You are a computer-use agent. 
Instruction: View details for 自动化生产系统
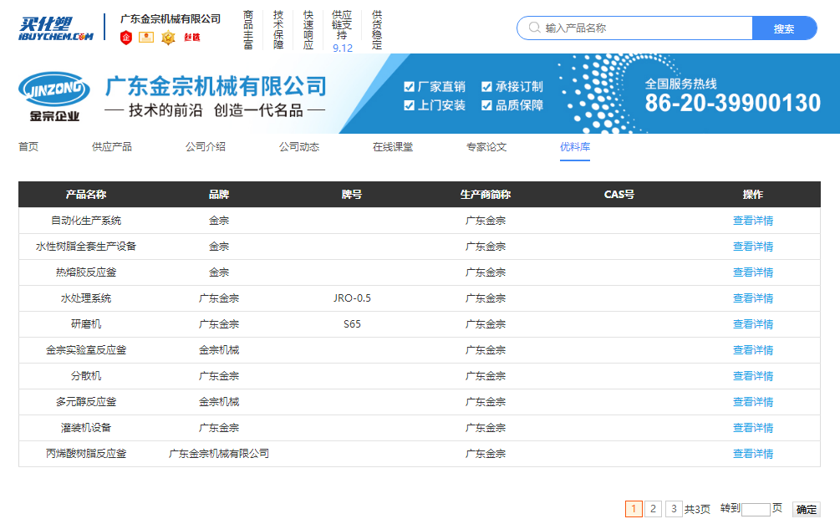[x=753, y=220]
